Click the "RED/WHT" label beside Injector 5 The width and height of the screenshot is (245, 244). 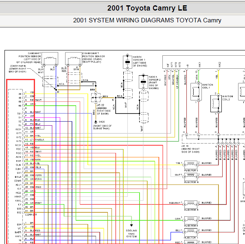(x=175, y=203)
